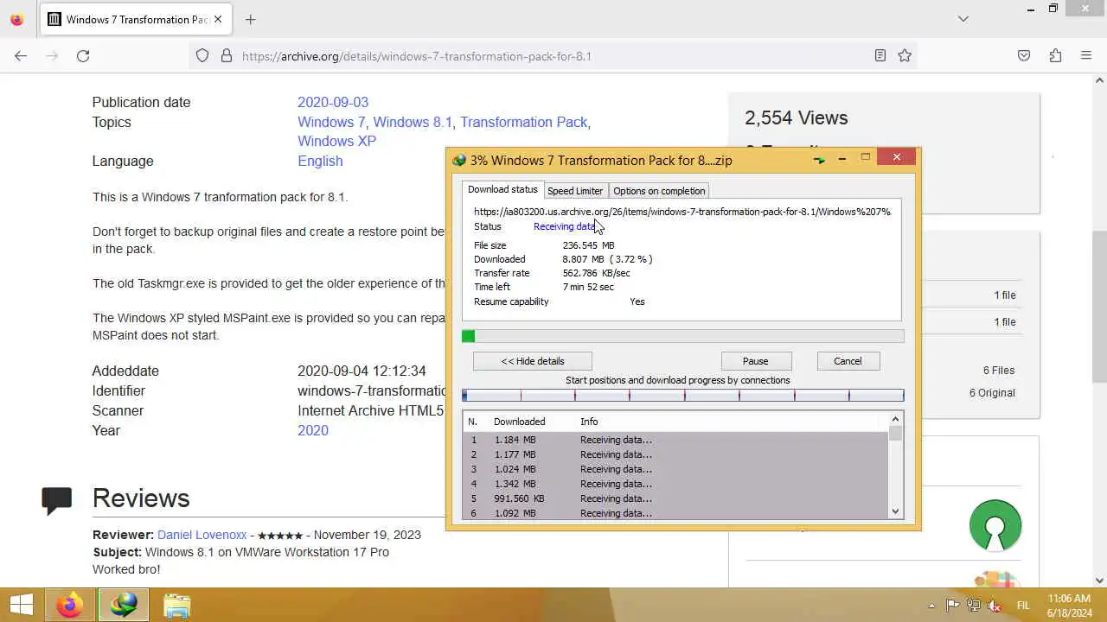Open the list all tabs dropdown
Screen dimensions: 1107x622
pyautogui.click(x=963, y=19)
